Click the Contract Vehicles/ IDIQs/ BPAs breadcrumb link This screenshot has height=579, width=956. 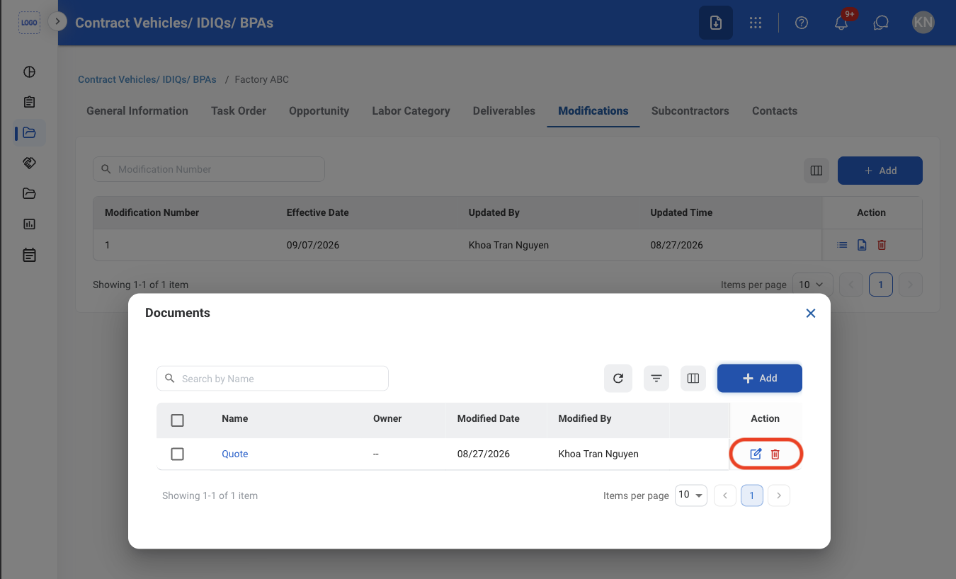click(147, 79)
